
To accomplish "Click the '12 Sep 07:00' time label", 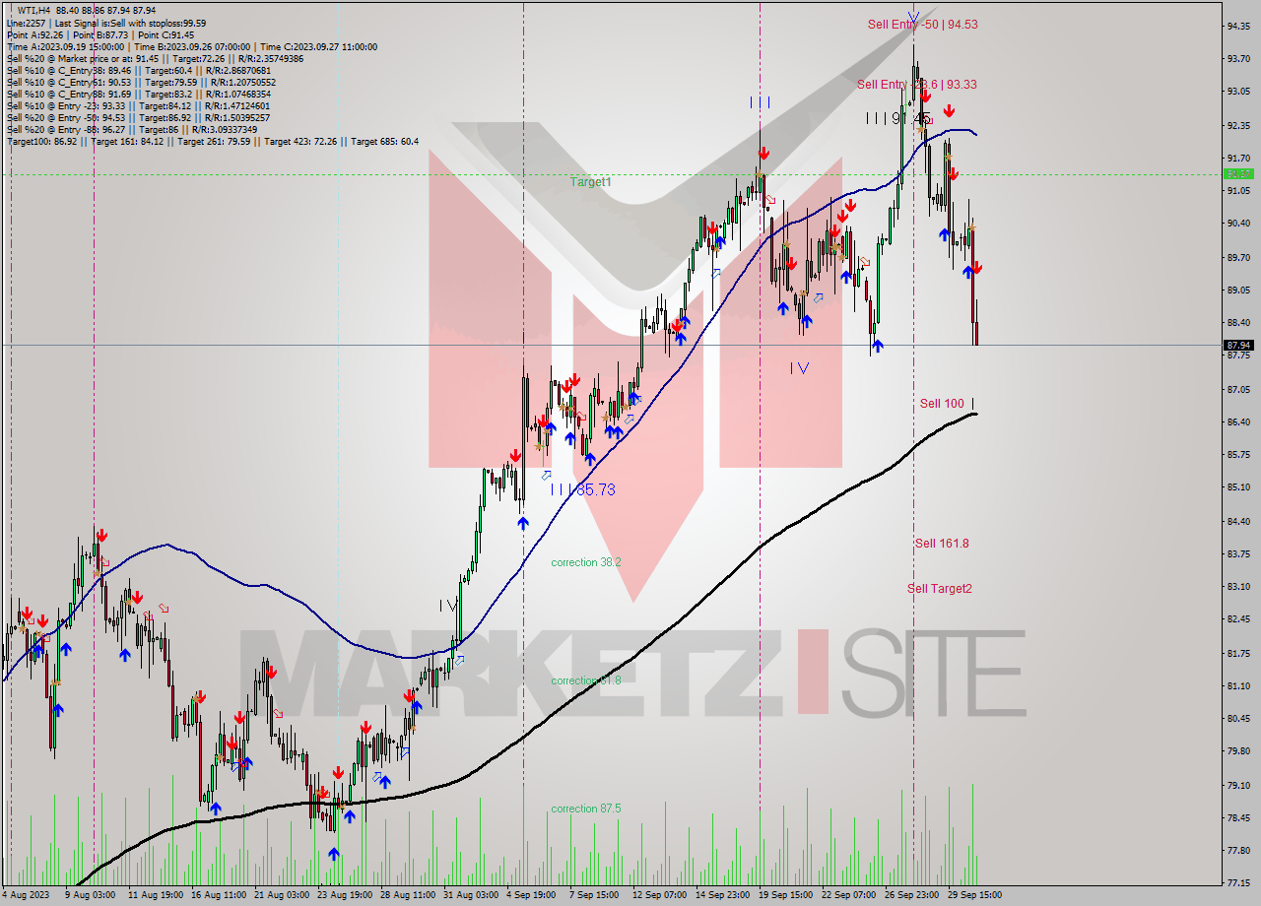I will click(x=658, y=895).
